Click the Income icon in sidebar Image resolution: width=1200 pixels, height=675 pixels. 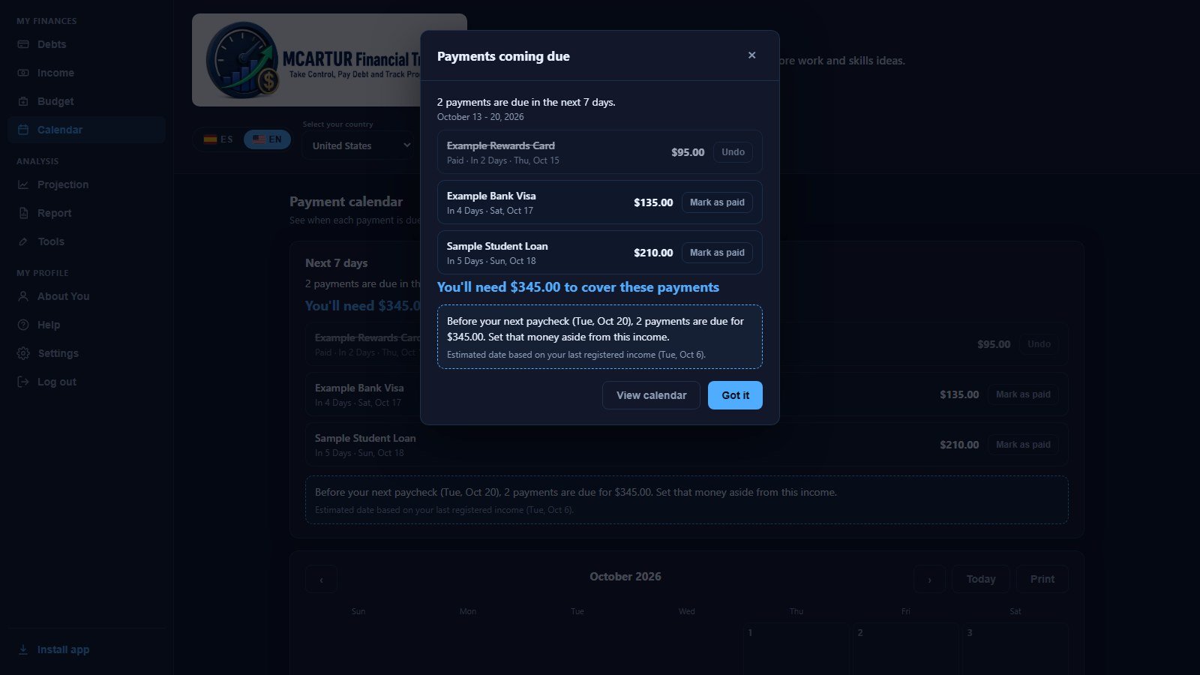tap(23, 73)
